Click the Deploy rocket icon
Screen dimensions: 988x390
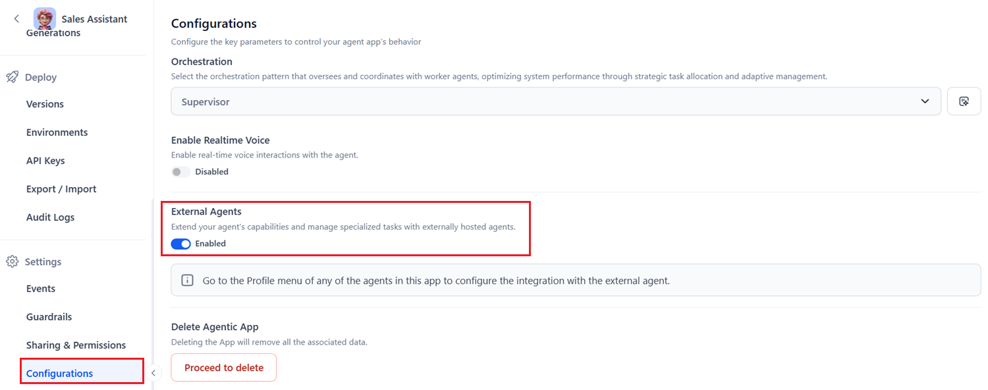[12, 77]
